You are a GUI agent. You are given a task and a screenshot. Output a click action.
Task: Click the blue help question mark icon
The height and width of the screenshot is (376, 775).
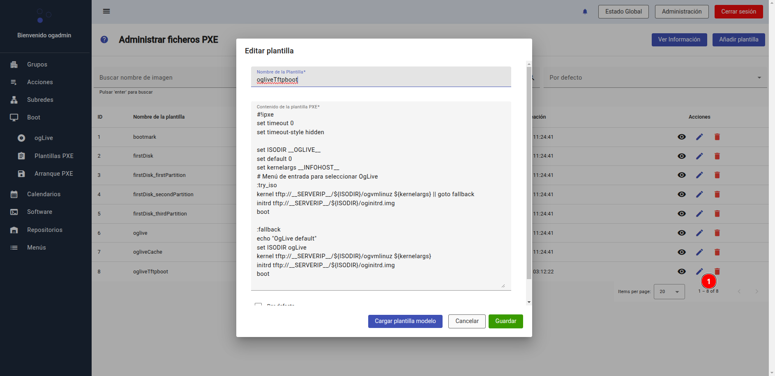pos(104,39)
